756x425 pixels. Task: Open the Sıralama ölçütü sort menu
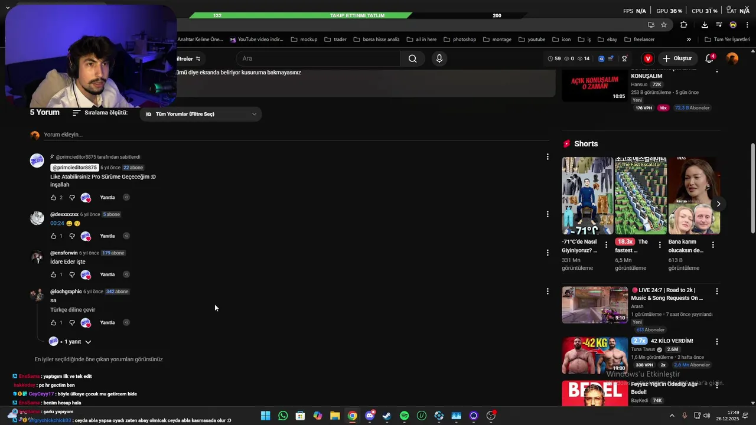[100, 113]
